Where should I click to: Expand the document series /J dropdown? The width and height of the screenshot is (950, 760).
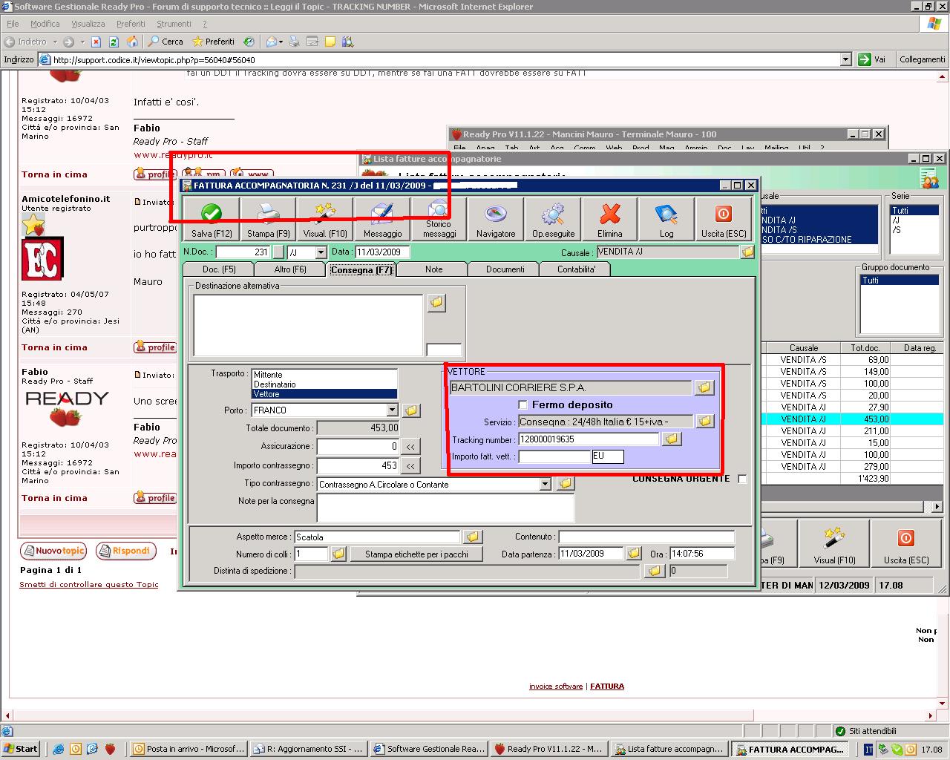(321, 252)
